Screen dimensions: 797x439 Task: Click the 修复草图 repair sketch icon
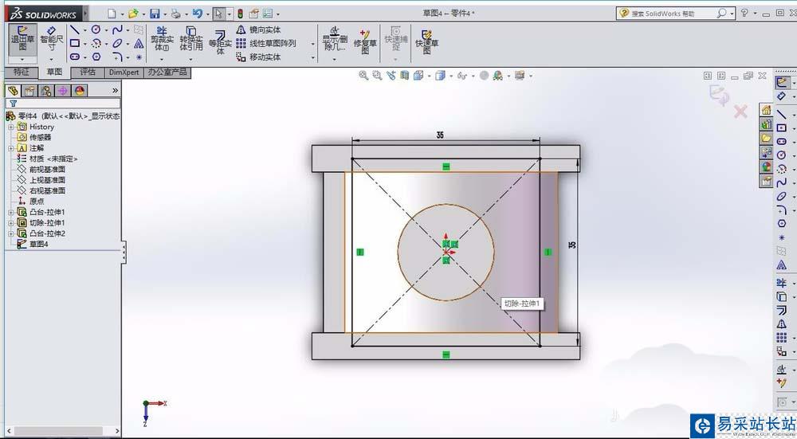[365, 41]
